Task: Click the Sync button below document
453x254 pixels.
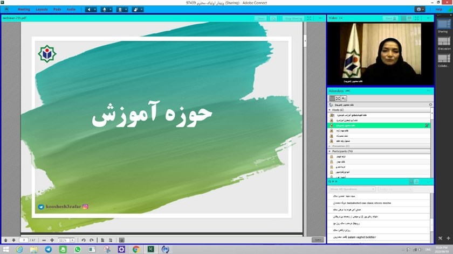Action: coord(318,240)
